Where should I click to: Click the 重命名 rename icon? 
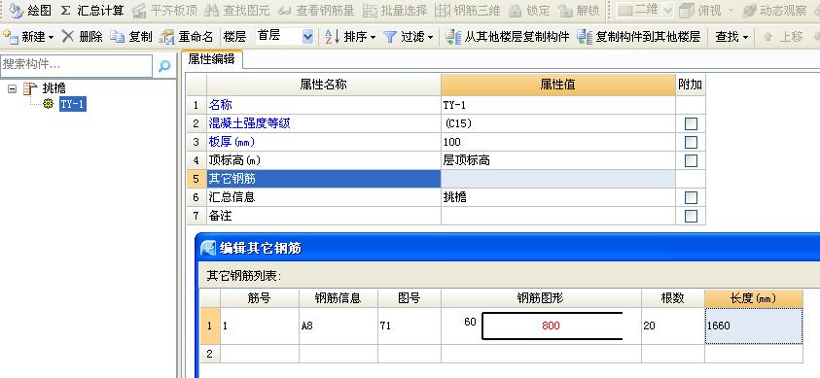pyautogui.click(x=167, y=37)
